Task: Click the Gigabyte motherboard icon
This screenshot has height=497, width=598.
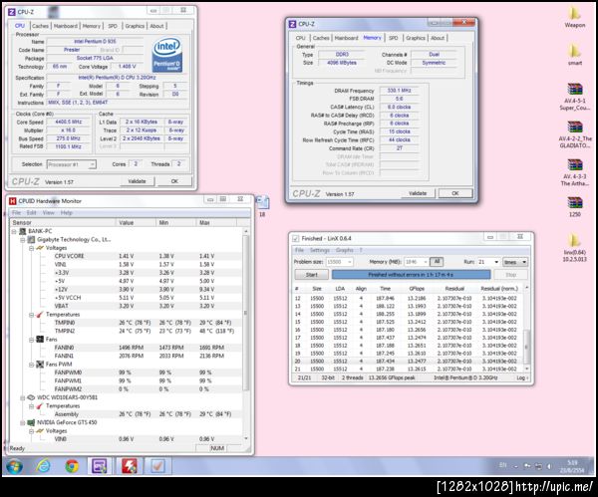Action: (31, 240)
